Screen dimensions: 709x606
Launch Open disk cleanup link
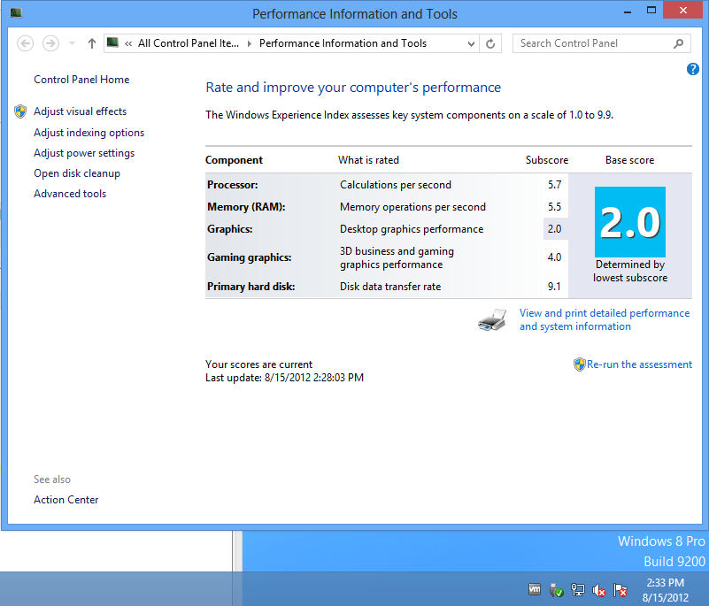pos(77,173)
